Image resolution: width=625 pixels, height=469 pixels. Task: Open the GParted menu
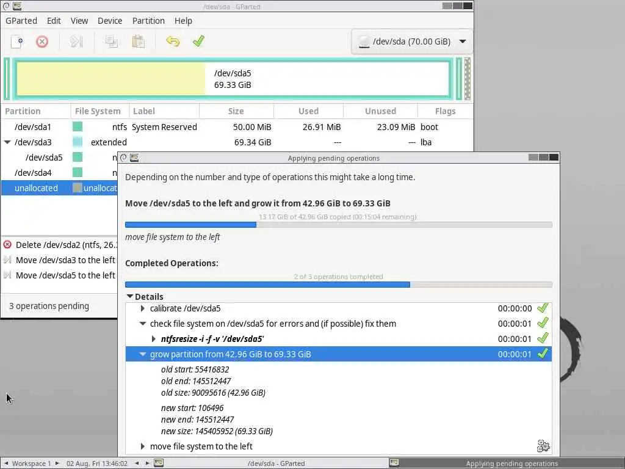[x=21, y=21]
